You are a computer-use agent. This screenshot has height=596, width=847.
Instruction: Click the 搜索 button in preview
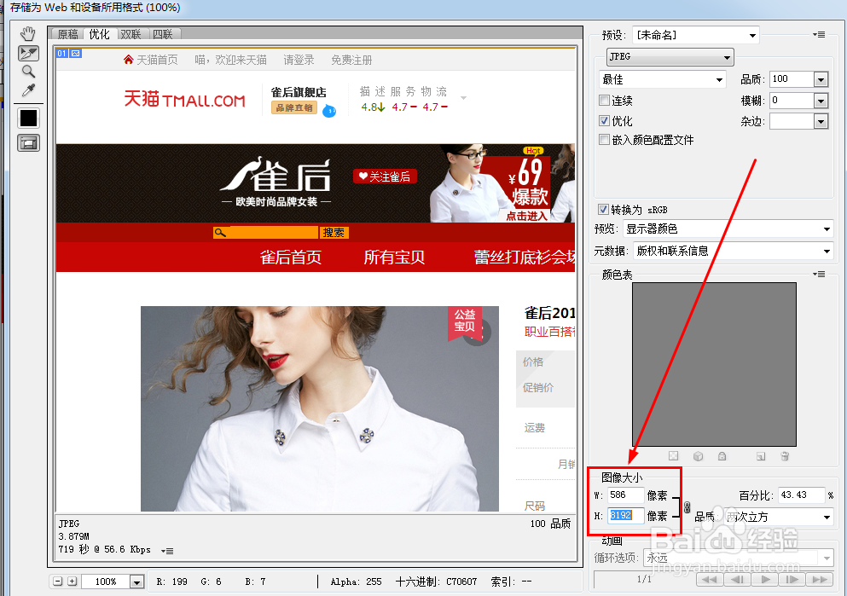tap(334, 233)
